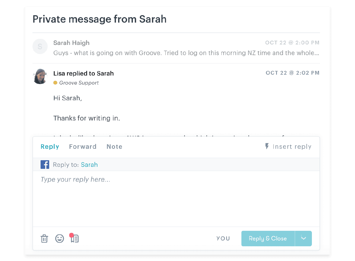The height and width of the screenshot is (261, 355).
Task: Delete the draft using the trash icon
Action: pyautogui.click(x=44, y=238)
